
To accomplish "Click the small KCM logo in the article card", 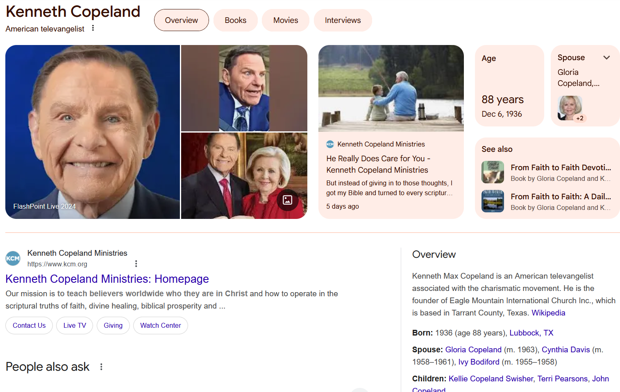I will point(330,144).
